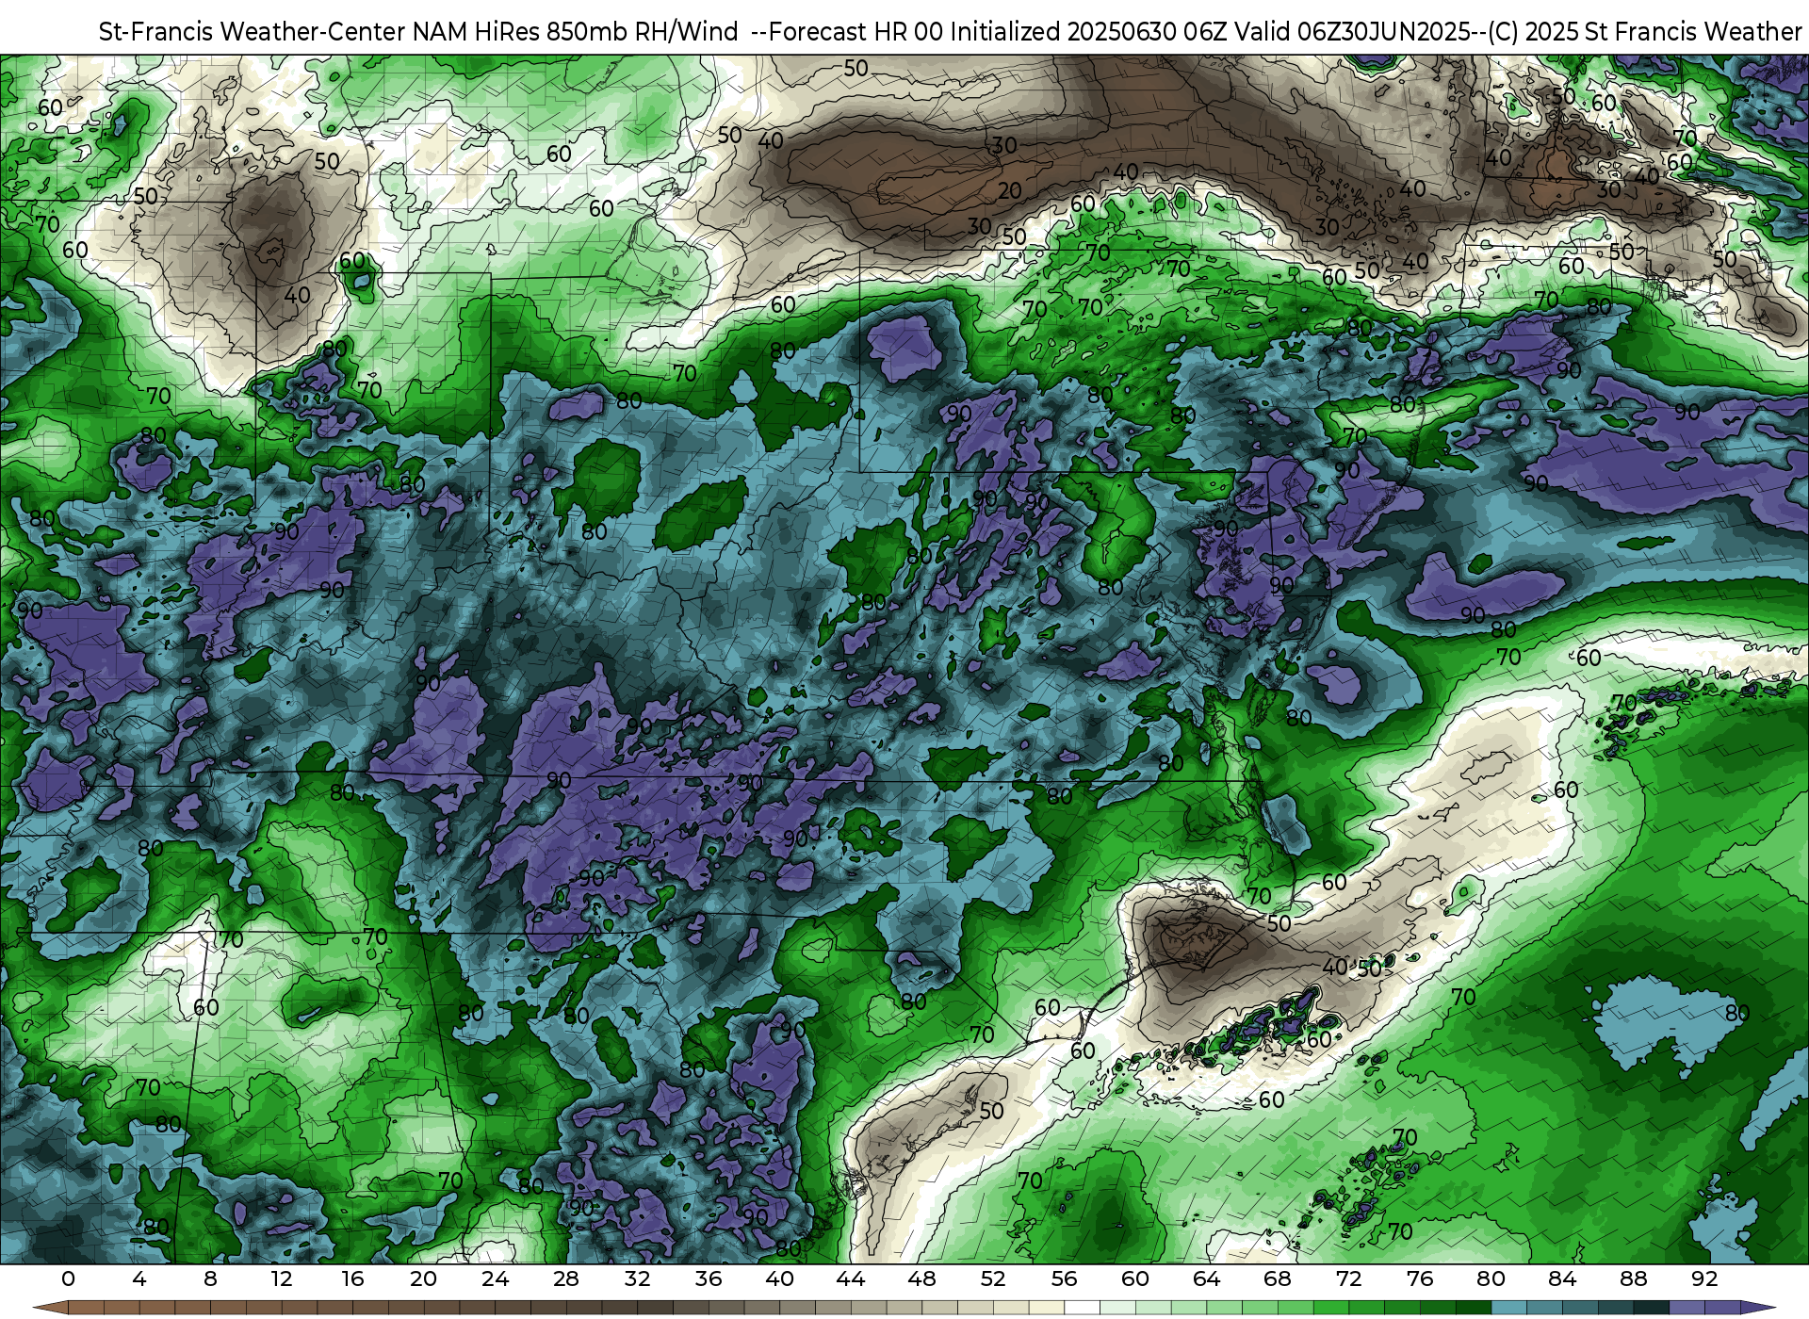This screenshot has width=1809, height=1319.
Task: Click the colorbar tick label '0'
Action: click(68, 1278)
